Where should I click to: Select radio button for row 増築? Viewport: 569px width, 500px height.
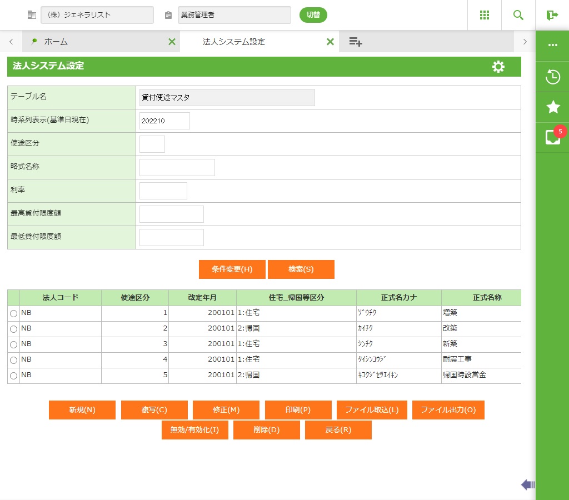click(14, 314)
